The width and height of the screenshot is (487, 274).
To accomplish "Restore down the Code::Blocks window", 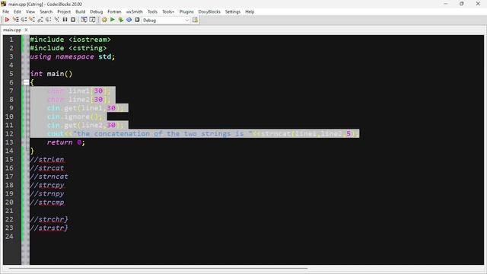I will coord(462,4).
